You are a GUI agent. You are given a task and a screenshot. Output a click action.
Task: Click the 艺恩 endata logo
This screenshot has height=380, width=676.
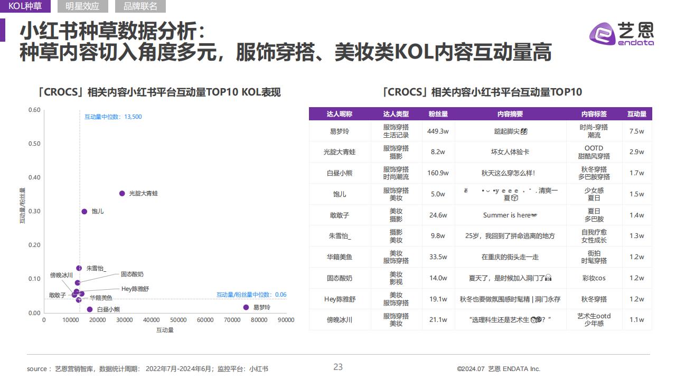click(x=622, y=34)
